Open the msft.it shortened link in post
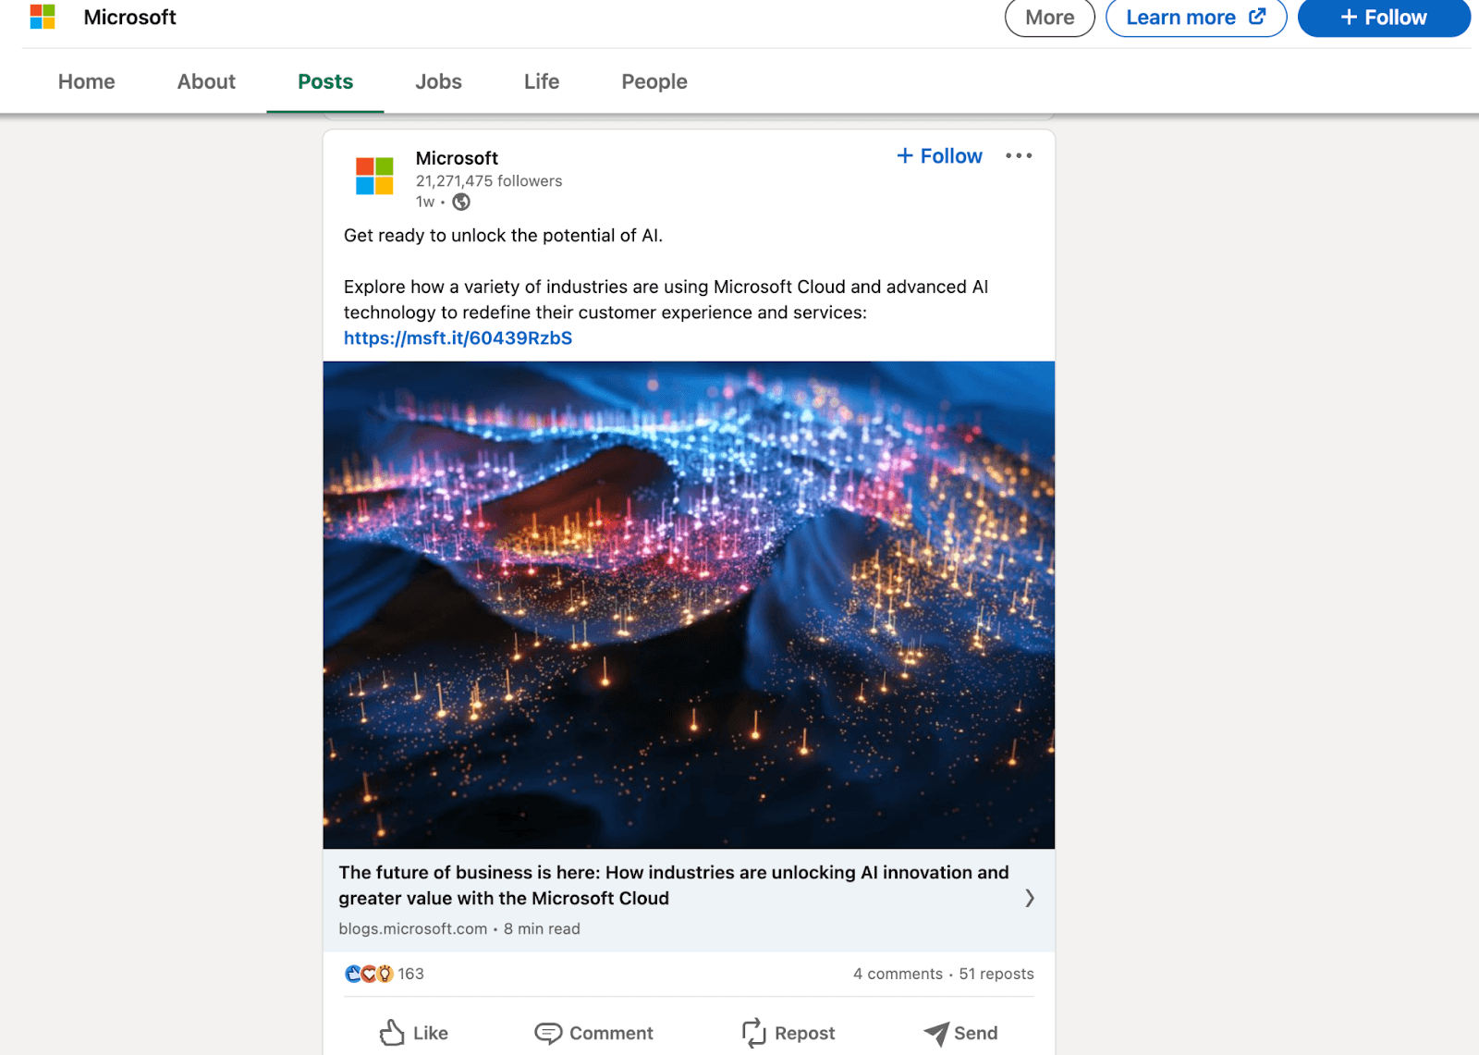The image size is (1479, 1055). pos(458,338)
